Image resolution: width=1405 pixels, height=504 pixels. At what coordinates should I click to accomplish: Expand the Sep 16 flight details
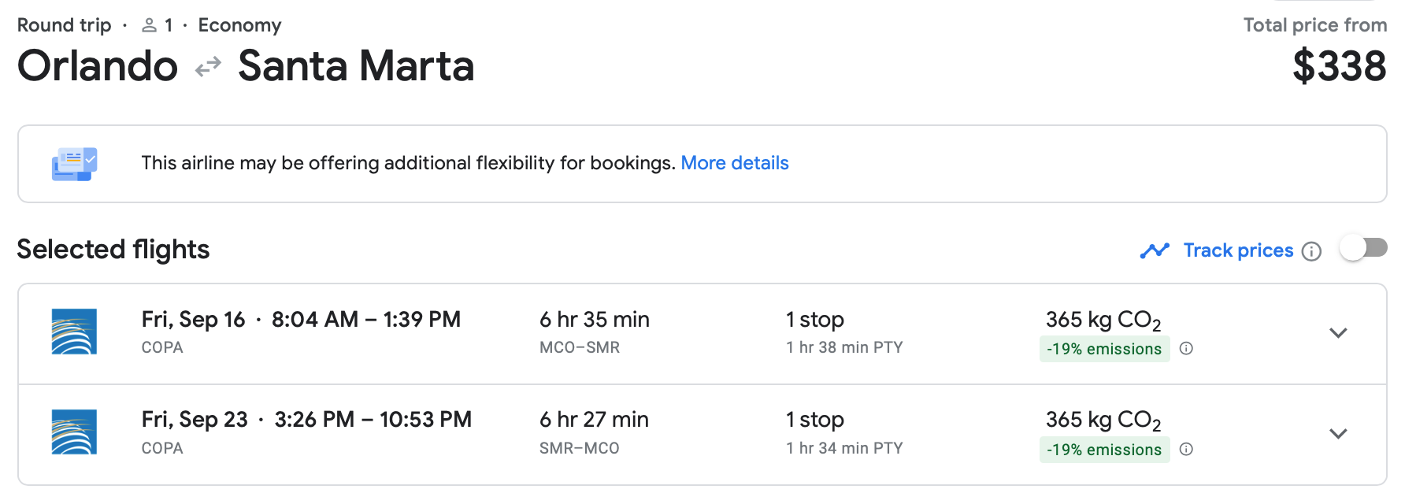(1338, 333)
